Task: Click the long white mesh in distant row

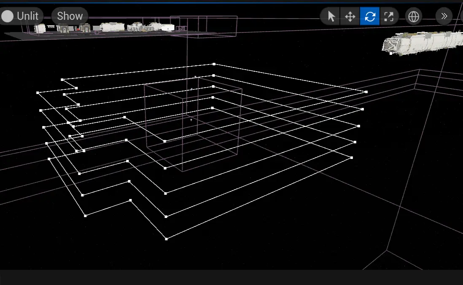Action: click(x=113, y=27)
